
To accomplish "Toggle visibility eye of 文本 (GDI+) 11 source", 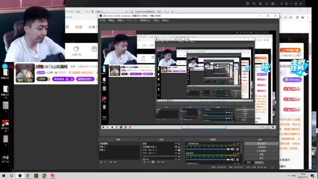I will [176, 150].
